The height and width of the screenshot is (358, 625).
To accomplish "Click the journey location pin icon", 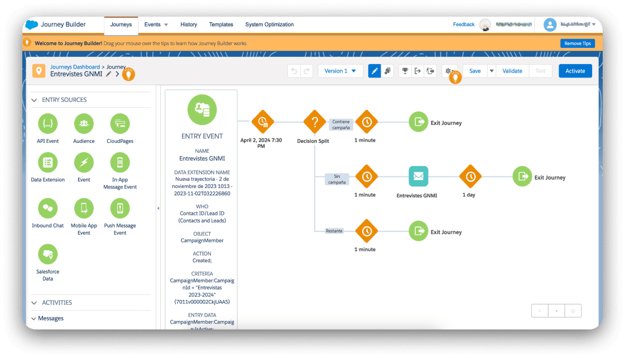I will point(39,71).
